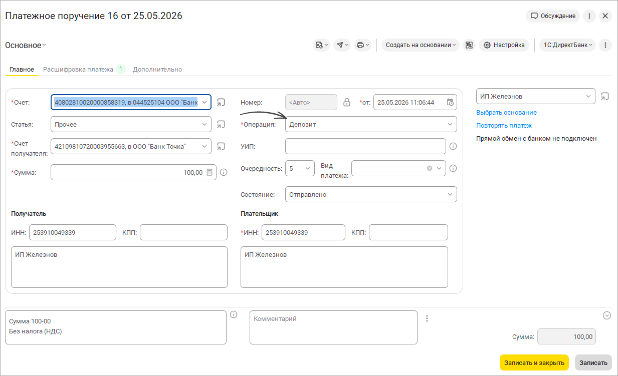Switch to the Главное tab
Viewport: 618px width, 376px height.
click(22, 69)
